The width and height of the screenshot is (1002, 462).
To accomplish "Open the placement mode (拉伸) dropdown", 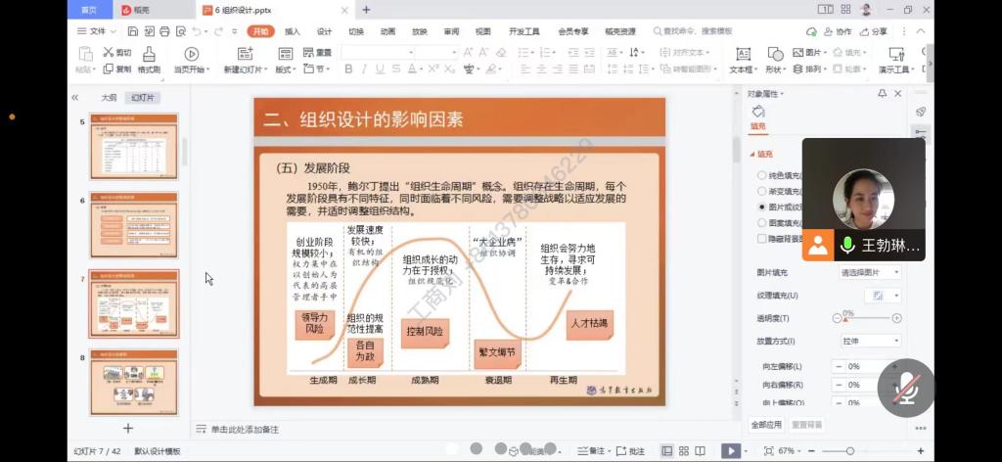I will coord(870,341).
